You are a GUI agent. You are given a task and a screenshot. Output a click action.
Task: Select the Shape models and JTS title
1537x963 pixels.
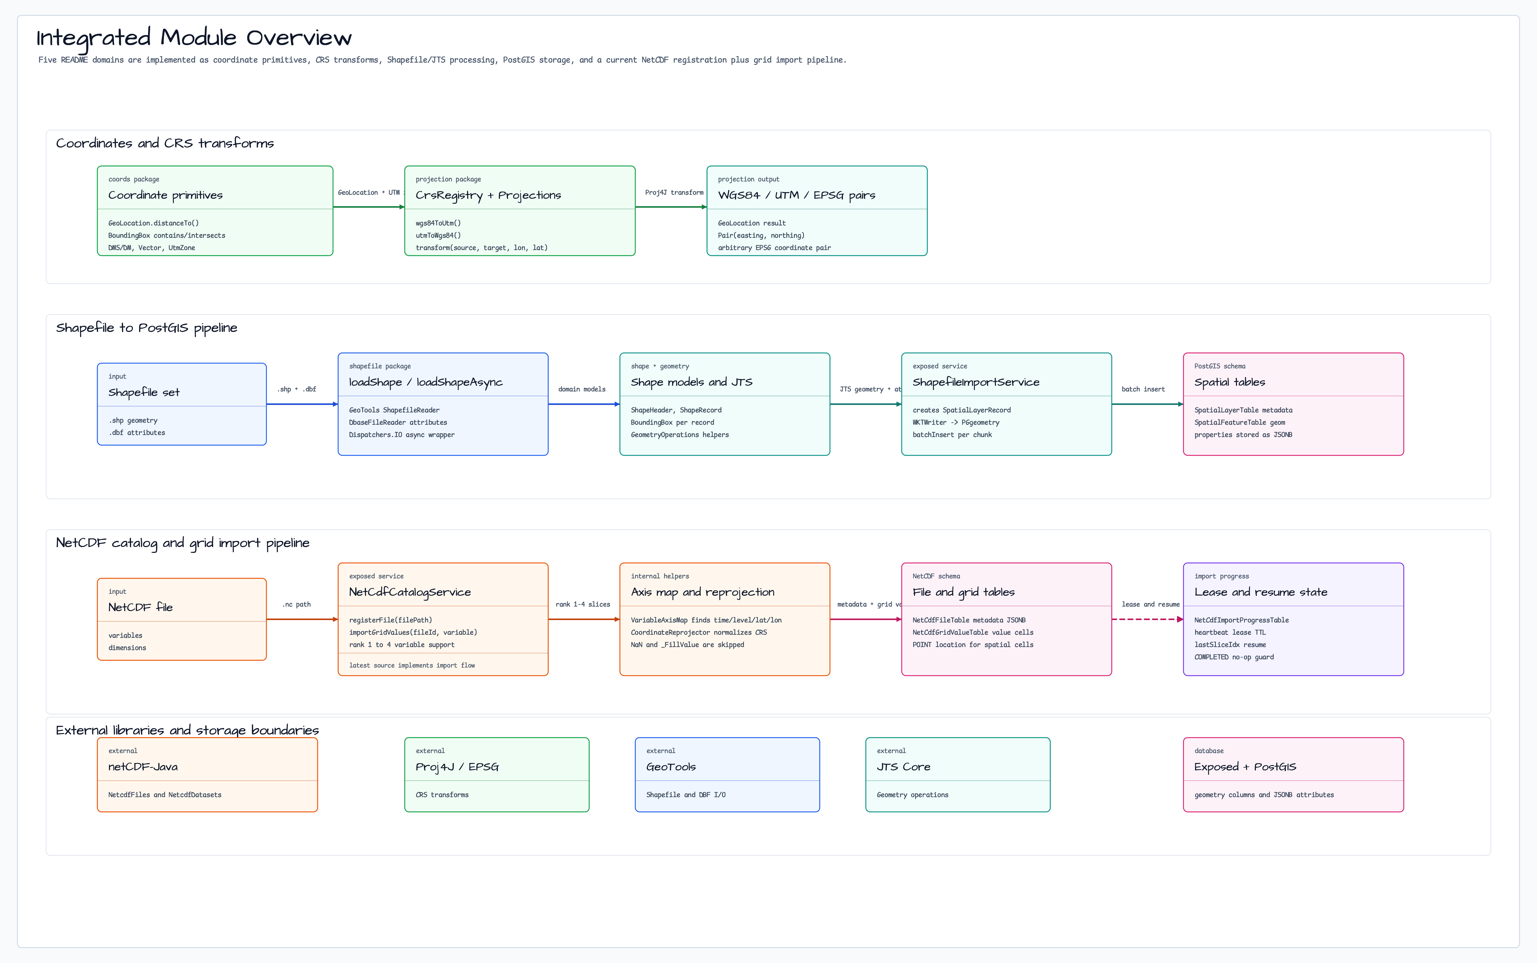coord(692,382)
